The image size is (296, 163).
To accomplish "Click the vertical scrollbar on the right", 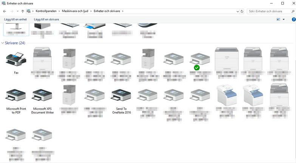I will 294,75.
